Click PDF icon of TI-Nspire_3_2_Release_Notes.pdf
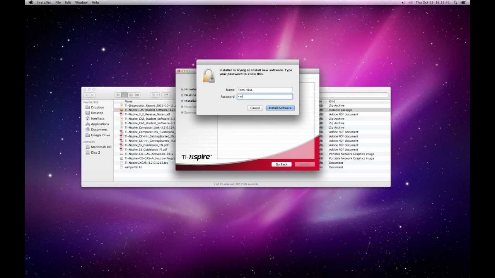495x278 pixels. pos(121,114)
